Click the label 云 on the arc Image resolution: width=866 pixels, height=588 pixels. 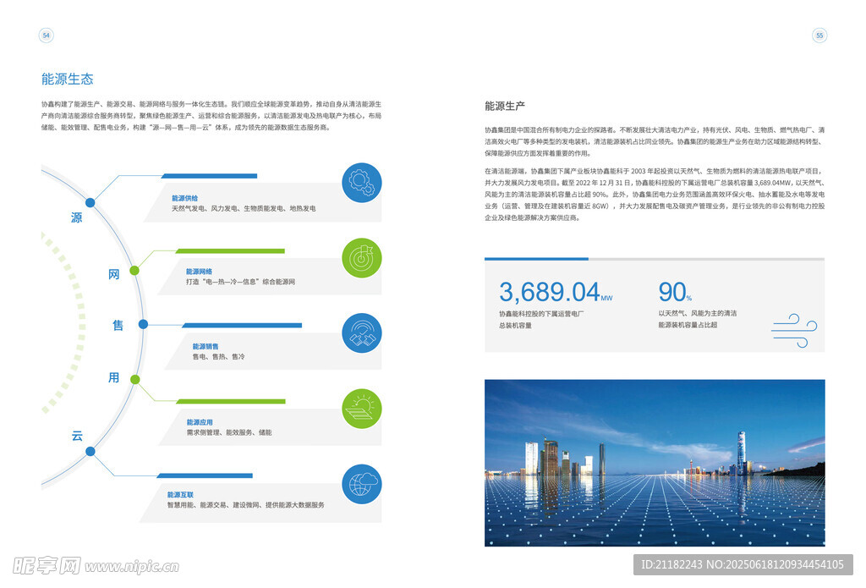pyautogui.click(x=77, y=436)
